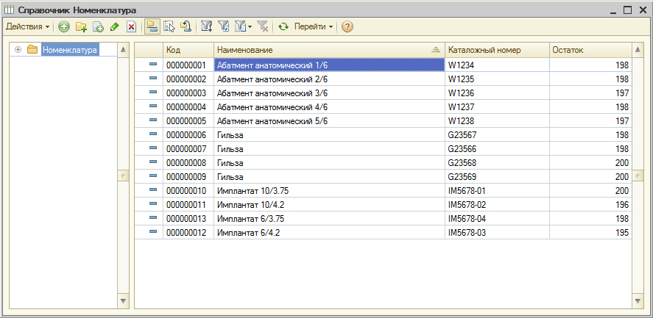Image resolution: width=653 pixels, height=318 pixels.
Task: Click the Add new group folder icon
Action: pyautogui.click(x=81, y=26)
